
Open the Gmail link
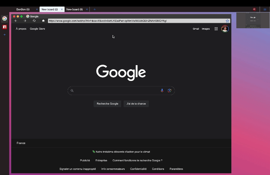[196, 29]
